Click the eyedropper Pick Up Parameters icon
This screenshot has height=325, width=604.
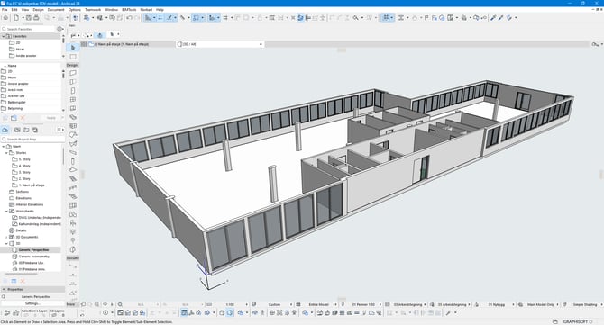493,18
